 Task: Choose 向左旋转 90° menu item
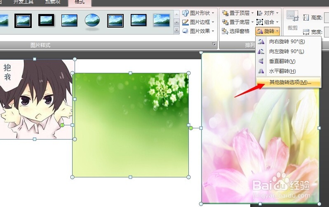(288, 51)
